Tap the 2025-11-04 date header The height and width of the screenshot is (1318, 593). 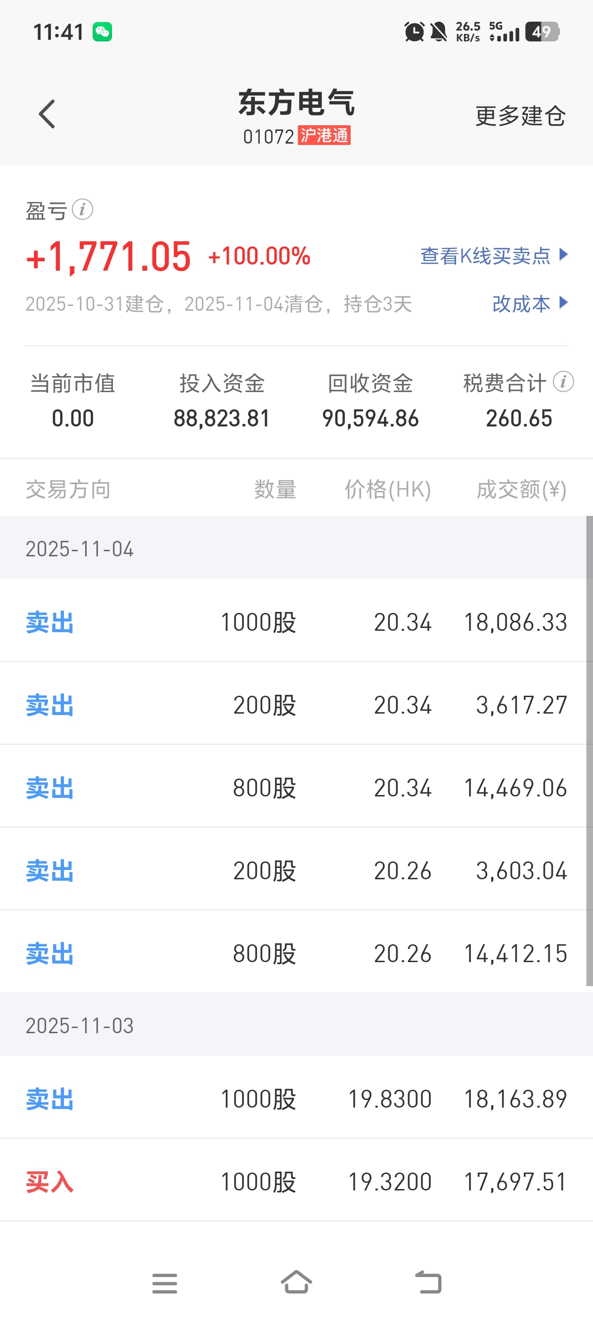click(x=80, y=549)
